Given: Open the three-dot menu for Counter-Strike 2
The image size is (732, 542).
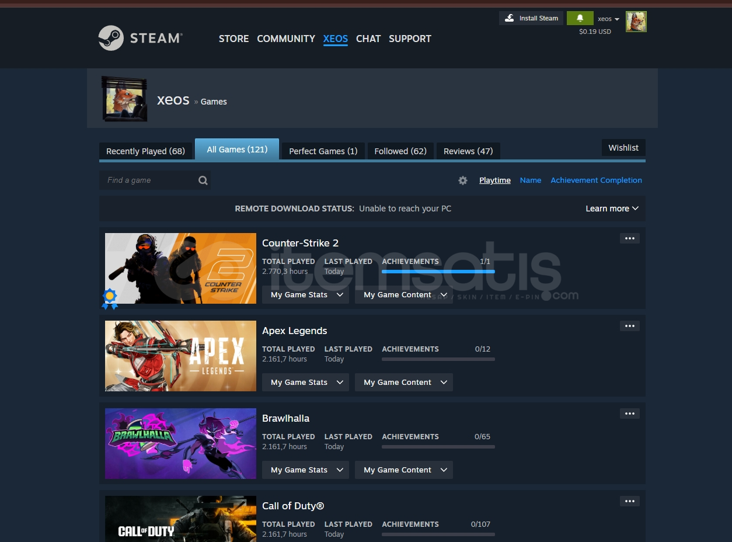Looking at the screenshot, I should (x=629, y=238).
